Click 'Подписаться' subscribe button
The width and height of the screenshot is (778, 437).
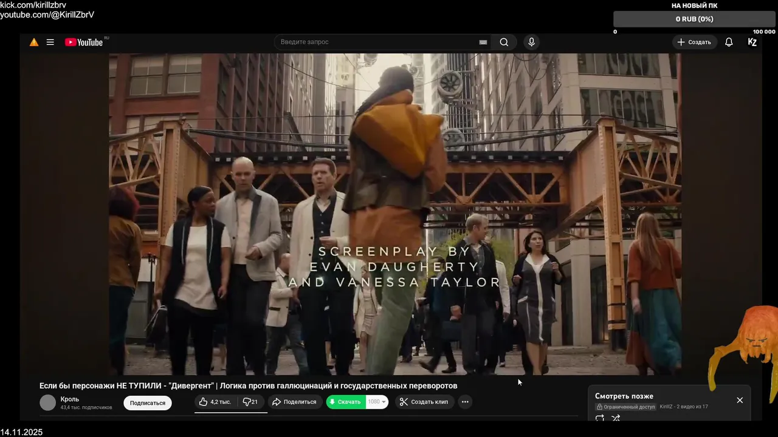[x=148, y=403]
